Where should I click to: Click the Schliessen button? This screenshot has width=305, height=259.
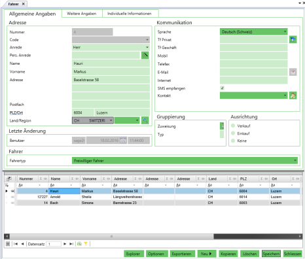click(293, 254)
